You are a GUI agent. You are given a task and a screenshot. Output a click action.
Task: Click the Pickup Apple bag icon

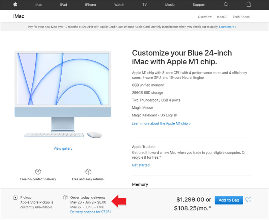[x=15, y=197]
